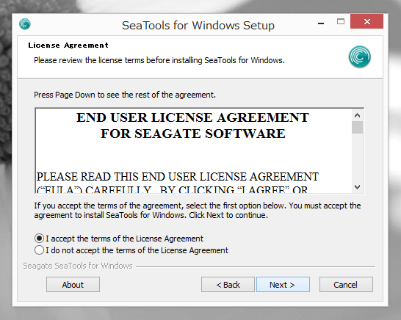Go to previous step with Back button
The image size is (401, 320).
click(x=228, y=285)
